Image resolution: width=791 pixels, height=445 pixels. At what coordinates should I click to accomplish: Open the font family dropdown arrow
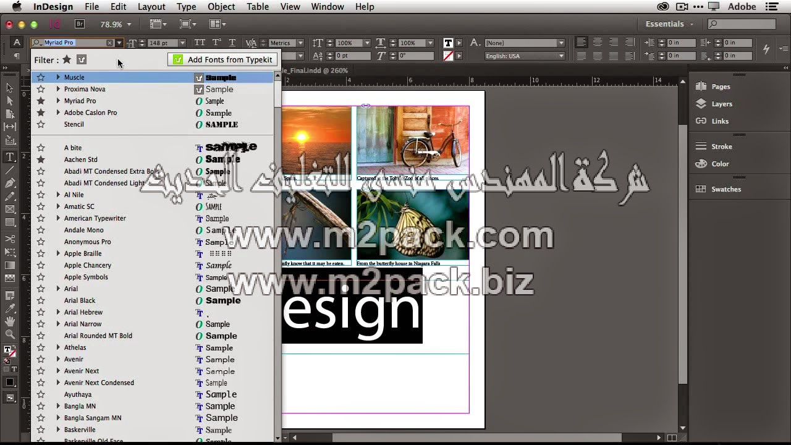tap(119, 43)
